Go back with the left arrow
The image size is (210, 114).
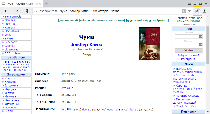click(x=6, y=11)
